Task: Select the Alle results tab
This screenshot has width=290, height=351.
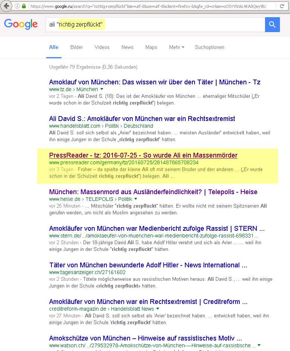Action: tap(54, 47)
